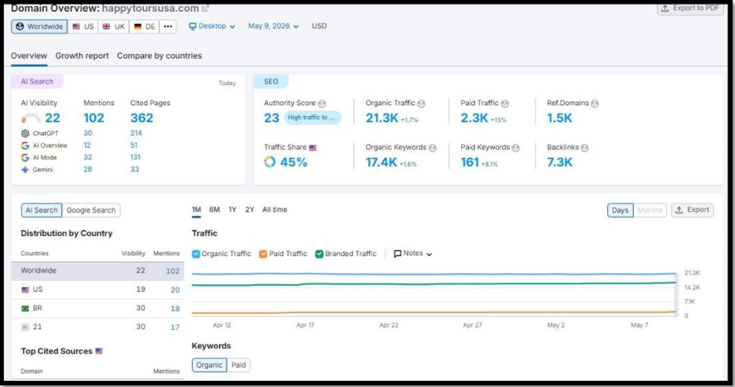
Task: Click Cited Pages value 362
Action: tap(142, 118)
